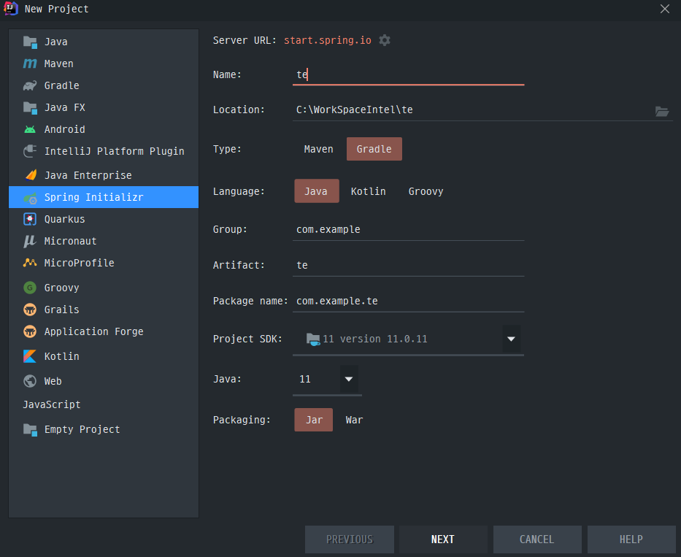The width and height of the screenshot is (681, 557).
Task: Click the Java project type icon
Action: click(x=30, y=42)
